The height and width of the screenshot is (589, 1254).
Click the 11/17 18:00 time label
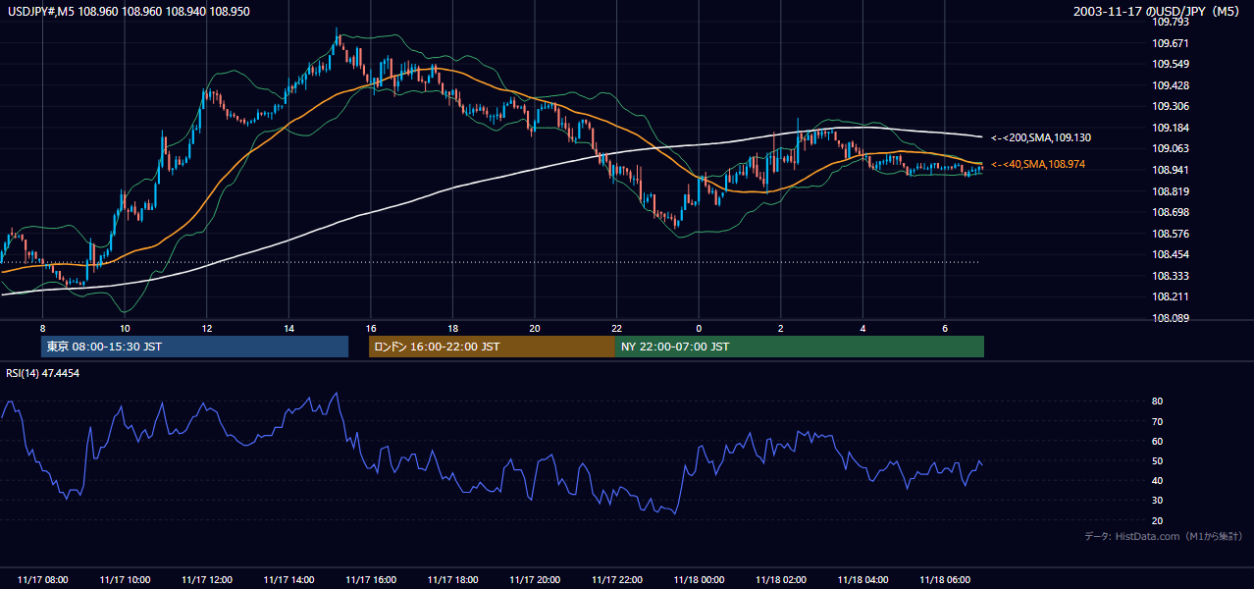[452, 580]
